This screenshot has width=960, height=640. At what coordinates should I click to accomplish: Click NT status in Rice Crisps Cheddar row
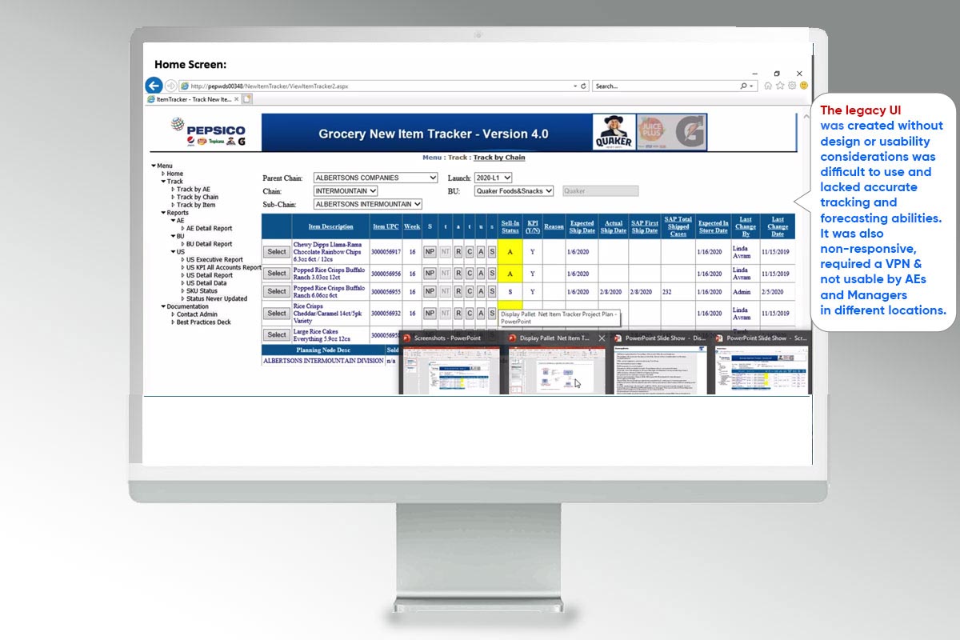tap(445, 313)
